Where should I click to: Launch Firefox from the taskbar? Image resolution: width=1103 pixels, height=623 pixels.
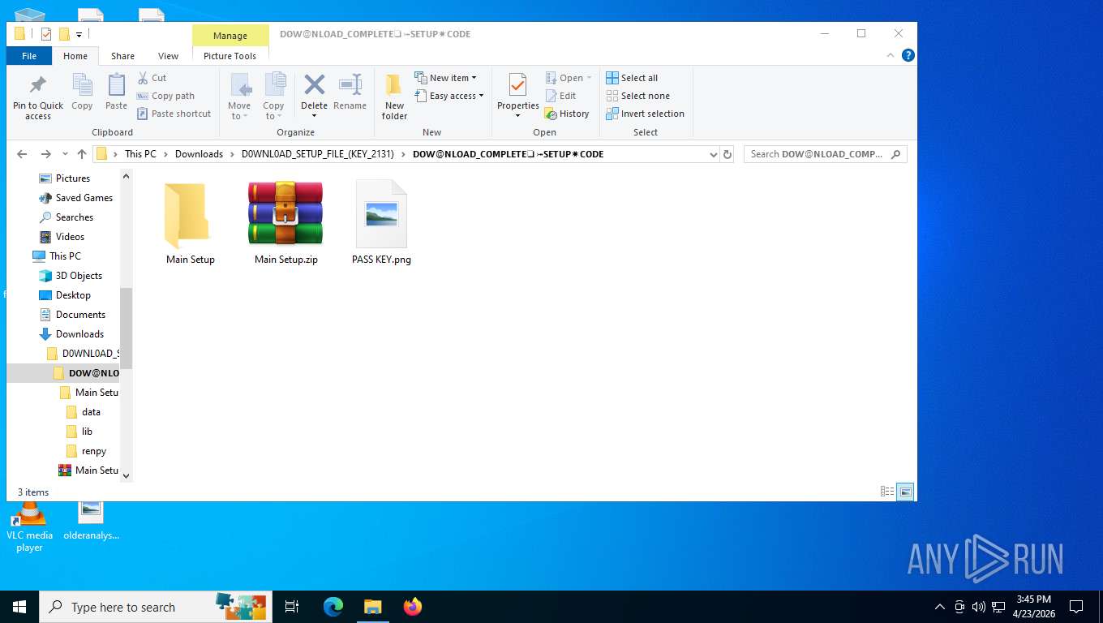point(413,607)
